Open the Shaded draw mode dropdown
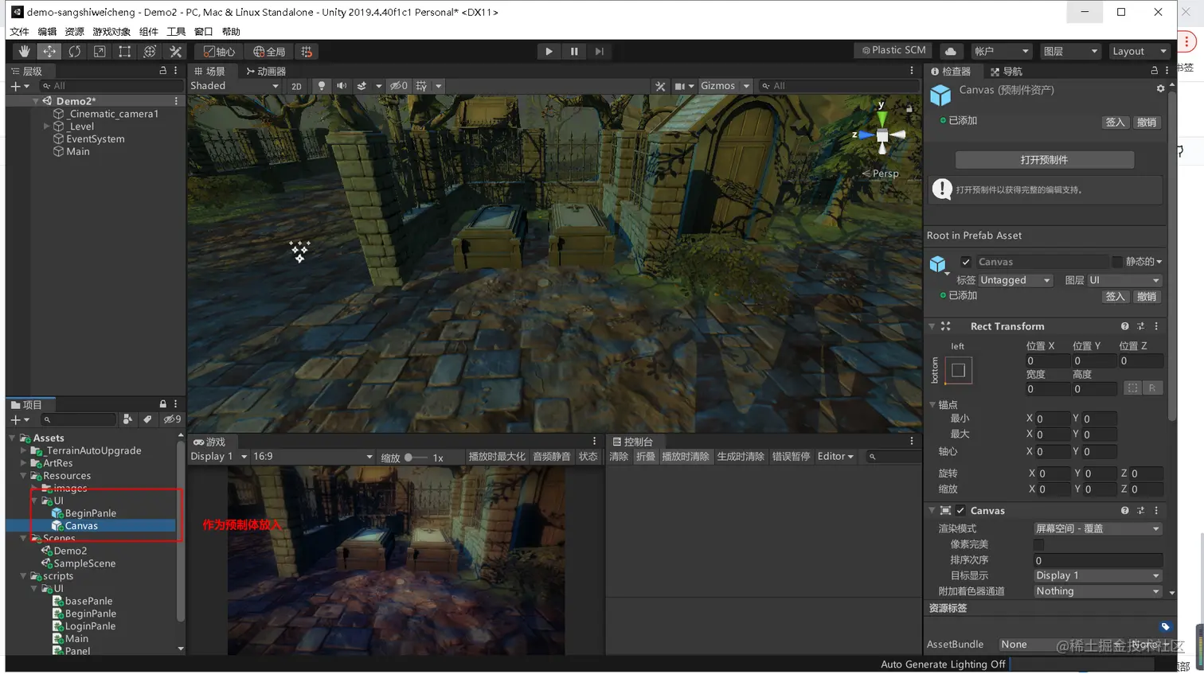Image resolution: width=1204 pixels, height=674 pixels. coord(234,86)
